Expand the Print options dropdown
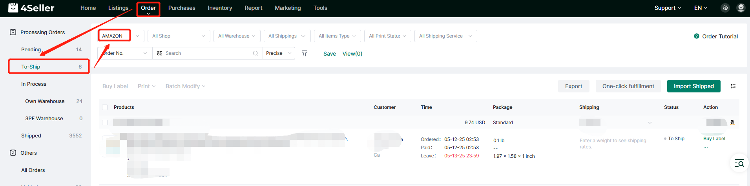This screenshot has width=750, height=186. tap(147, 86)
